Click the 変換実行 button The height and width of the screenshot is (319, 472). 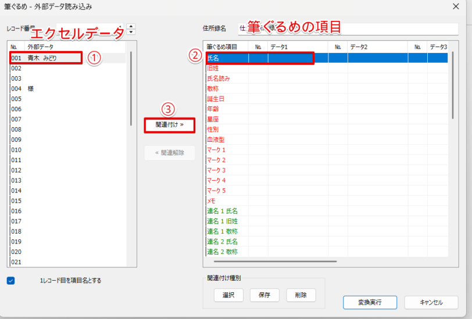point(370,302)
